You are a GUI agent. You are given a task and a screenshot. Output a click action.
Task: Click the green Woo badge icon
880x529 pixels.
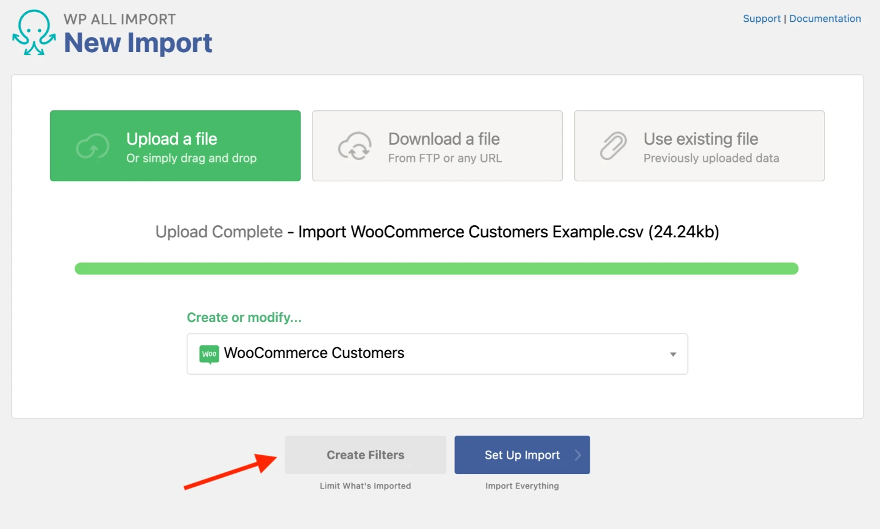209,354
